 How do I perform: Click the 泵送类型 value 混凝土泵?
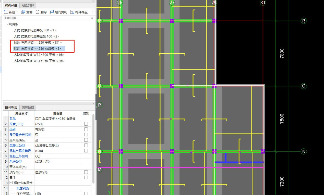(x=58, y=161)
